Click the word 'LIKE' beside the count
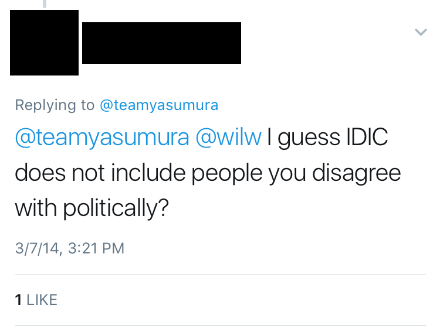440x326 pixels. point(42,300)
